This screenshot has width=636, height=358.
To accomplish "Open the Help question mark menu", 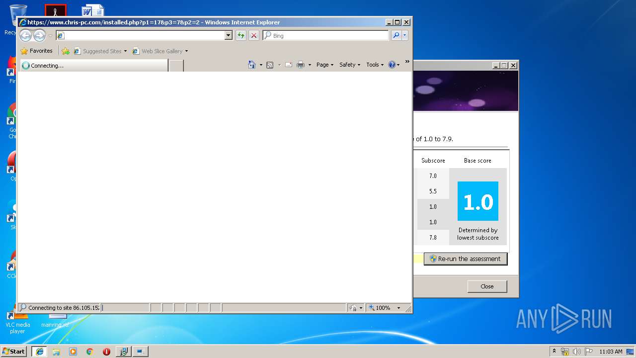I will (394, 65).
